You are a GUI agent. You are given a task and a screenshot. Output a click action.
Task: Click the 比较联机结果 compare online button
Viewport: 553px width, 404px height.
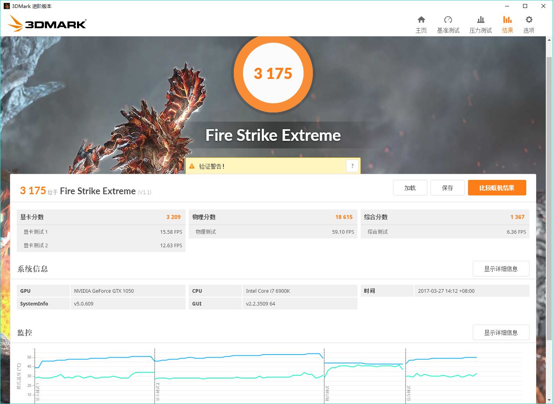[497, 188]
